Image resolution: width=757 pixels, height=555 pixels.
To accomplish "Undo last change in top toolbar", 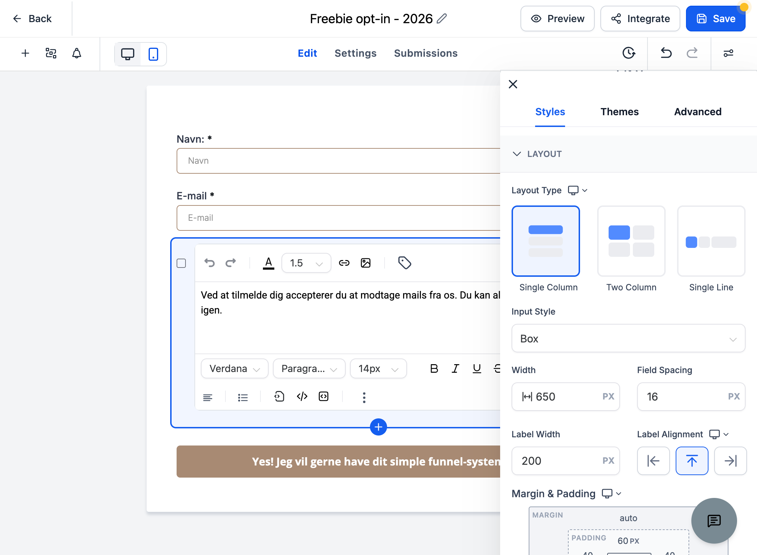I will pos(666,53).
